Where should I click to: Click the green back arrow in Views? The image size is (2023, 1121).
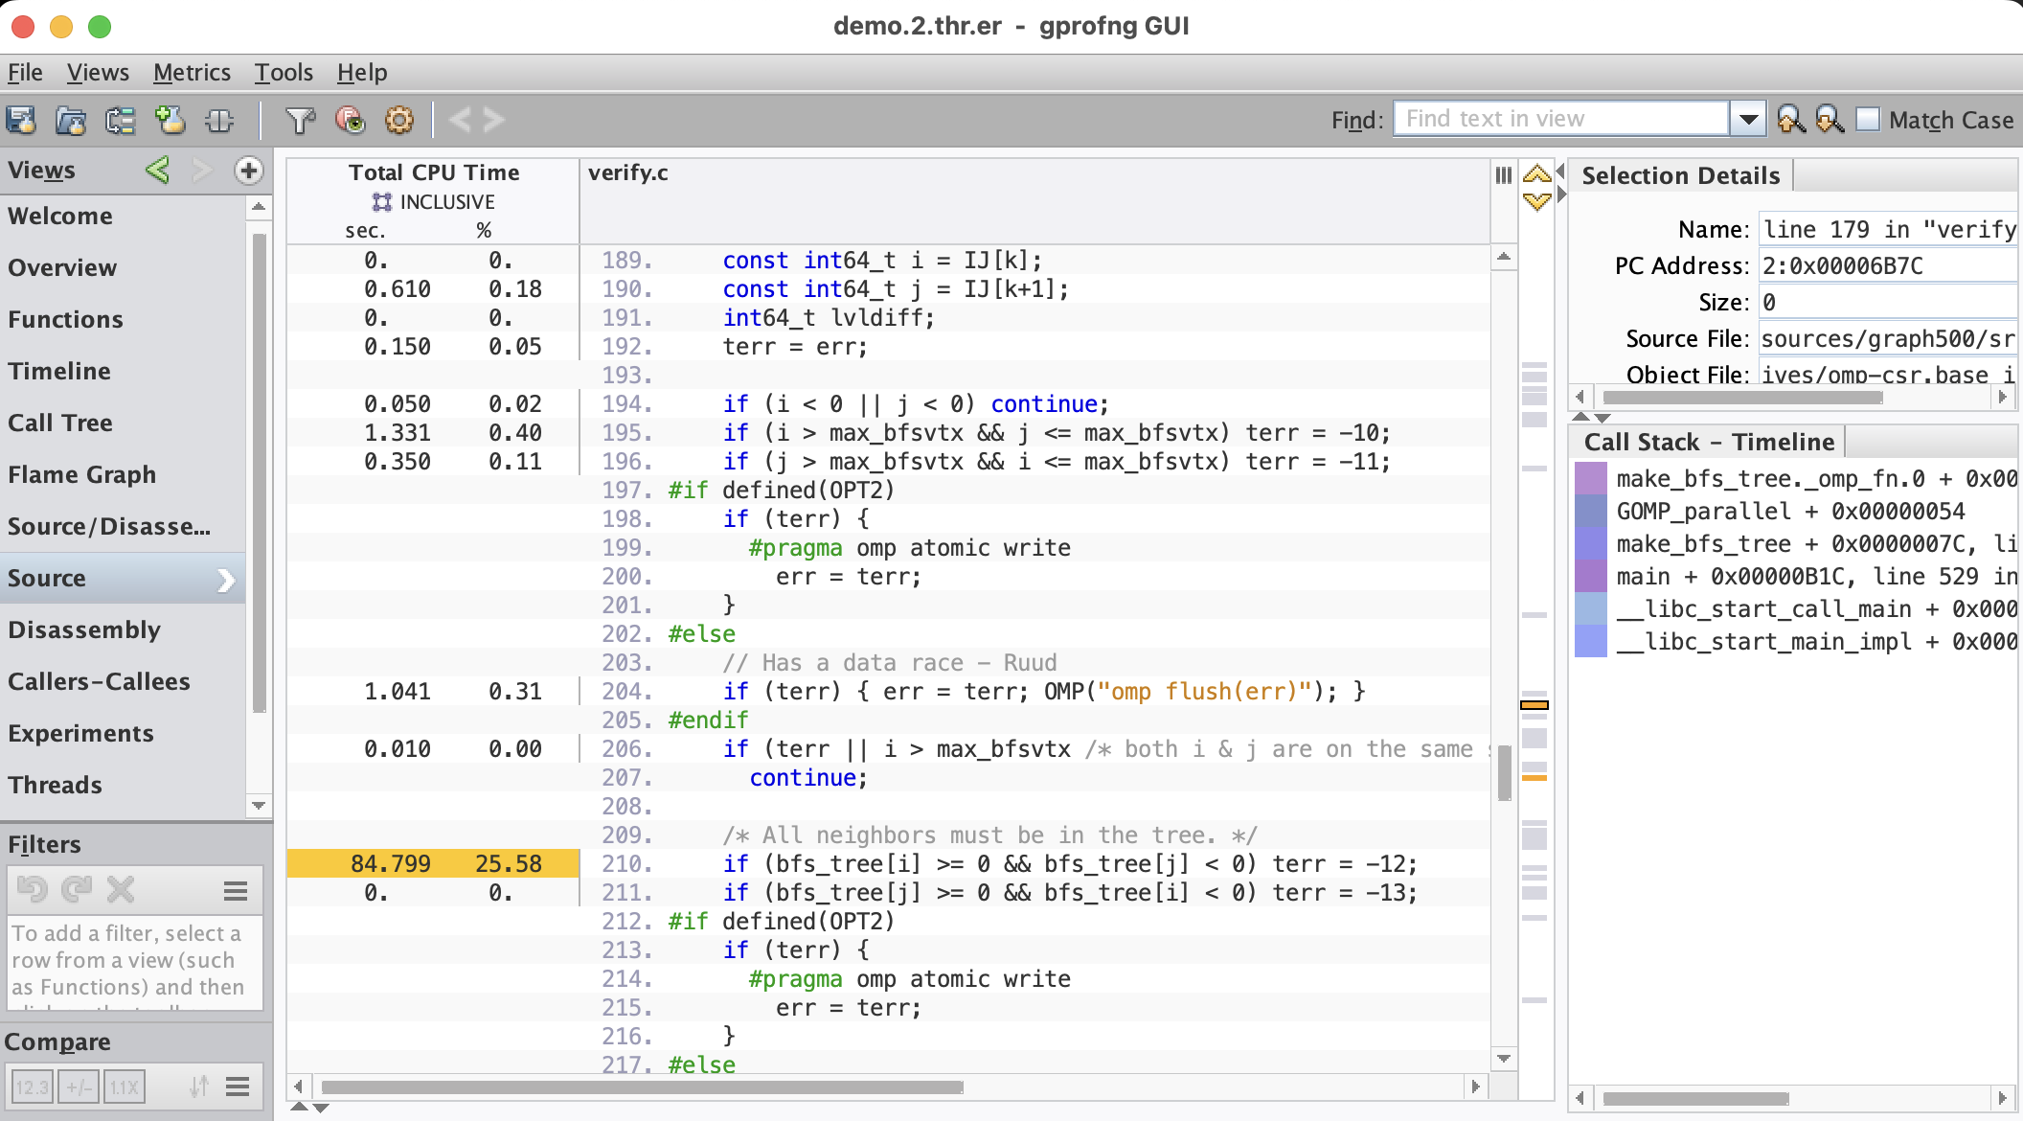tap(158, 171)
